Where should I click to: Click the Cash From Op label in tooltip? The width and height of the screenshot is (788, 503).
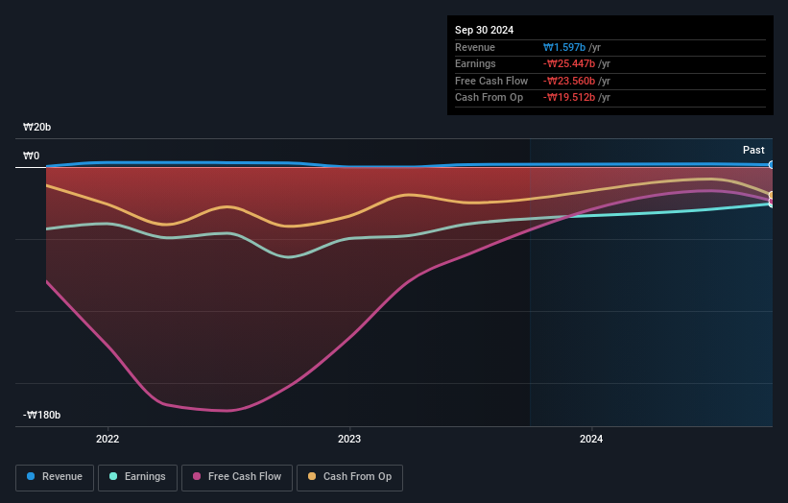[489, 98]
